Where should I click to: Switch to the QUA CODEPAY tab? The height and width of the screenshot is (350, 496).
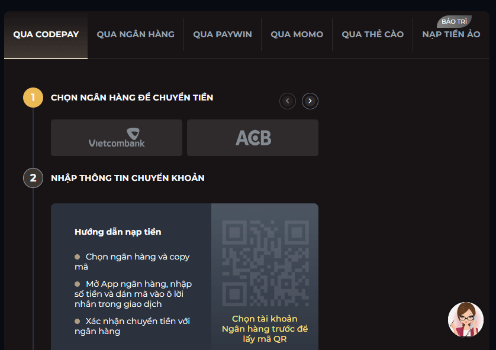[46, 34]
